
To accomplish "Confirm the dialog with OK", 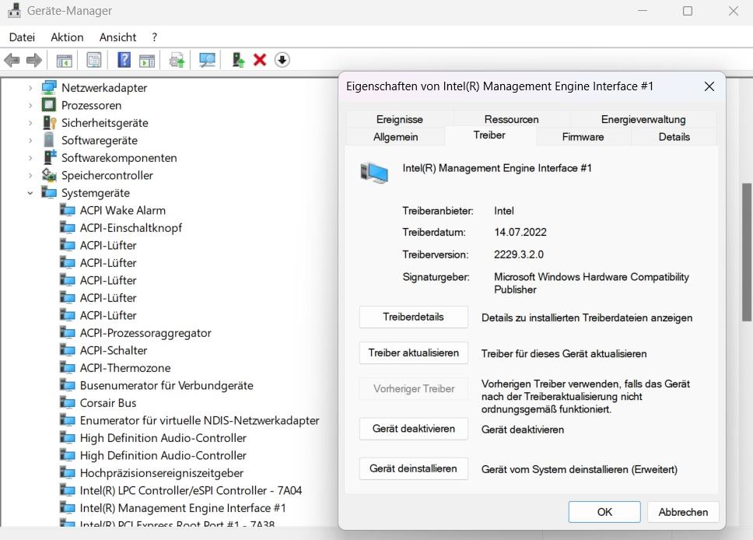I will (x=604, y=512).
